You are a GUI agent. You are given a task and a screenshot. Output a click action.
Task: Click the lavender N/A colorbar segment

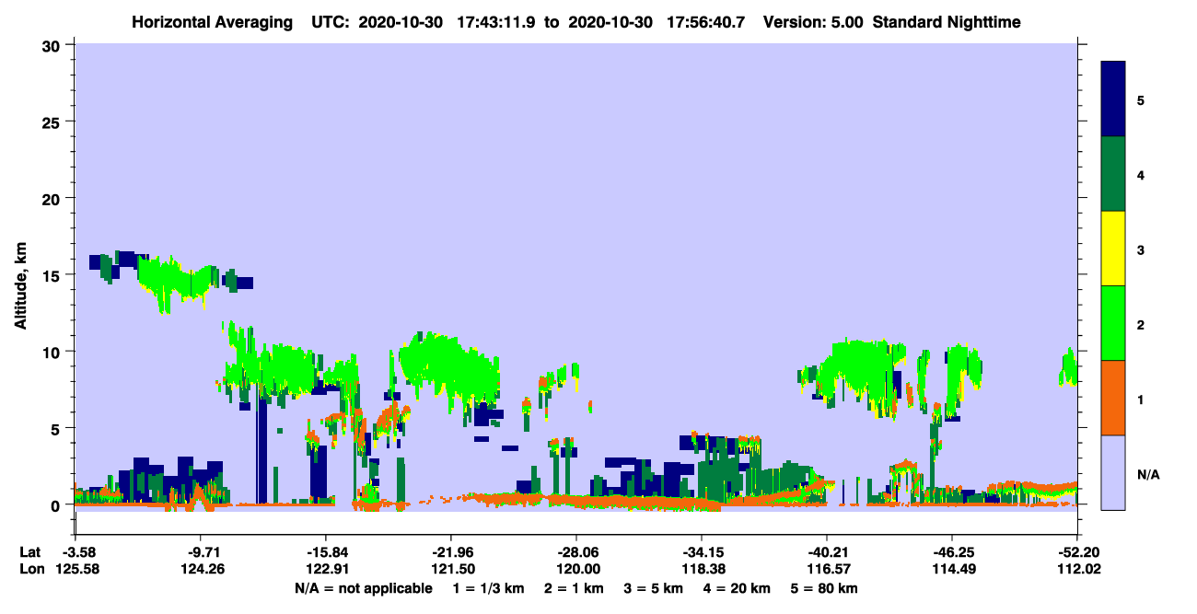pos(1113,472)
